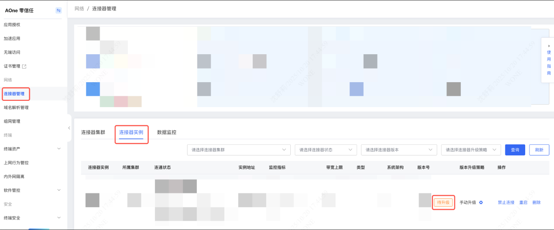Click the 删除 action link
Viewport: 554px width, 230px height.
coord(537,202)
